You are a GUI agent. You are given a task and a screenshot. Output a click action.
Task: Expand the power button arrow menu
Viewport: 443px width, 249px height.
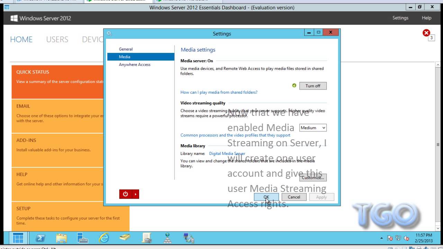135,194
